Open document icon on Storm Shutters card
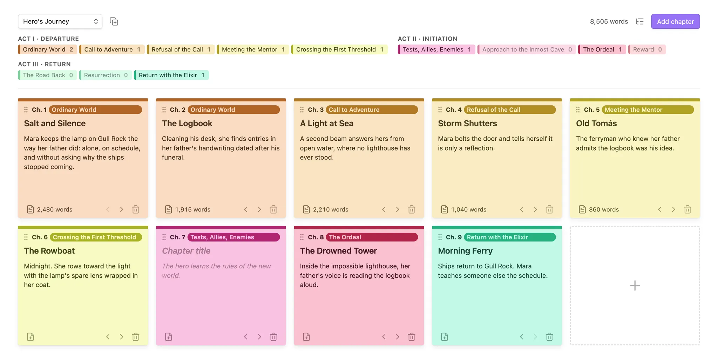 [x=444, y=209]
